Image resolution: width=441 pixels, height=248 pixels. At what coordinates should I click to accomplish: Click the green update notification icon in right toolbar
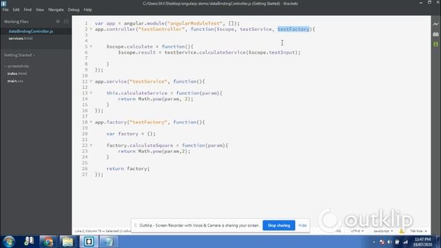pos(435,44)
